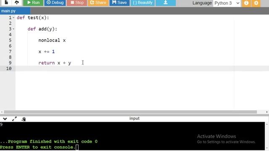Click the new file icon

click(6, 3)
